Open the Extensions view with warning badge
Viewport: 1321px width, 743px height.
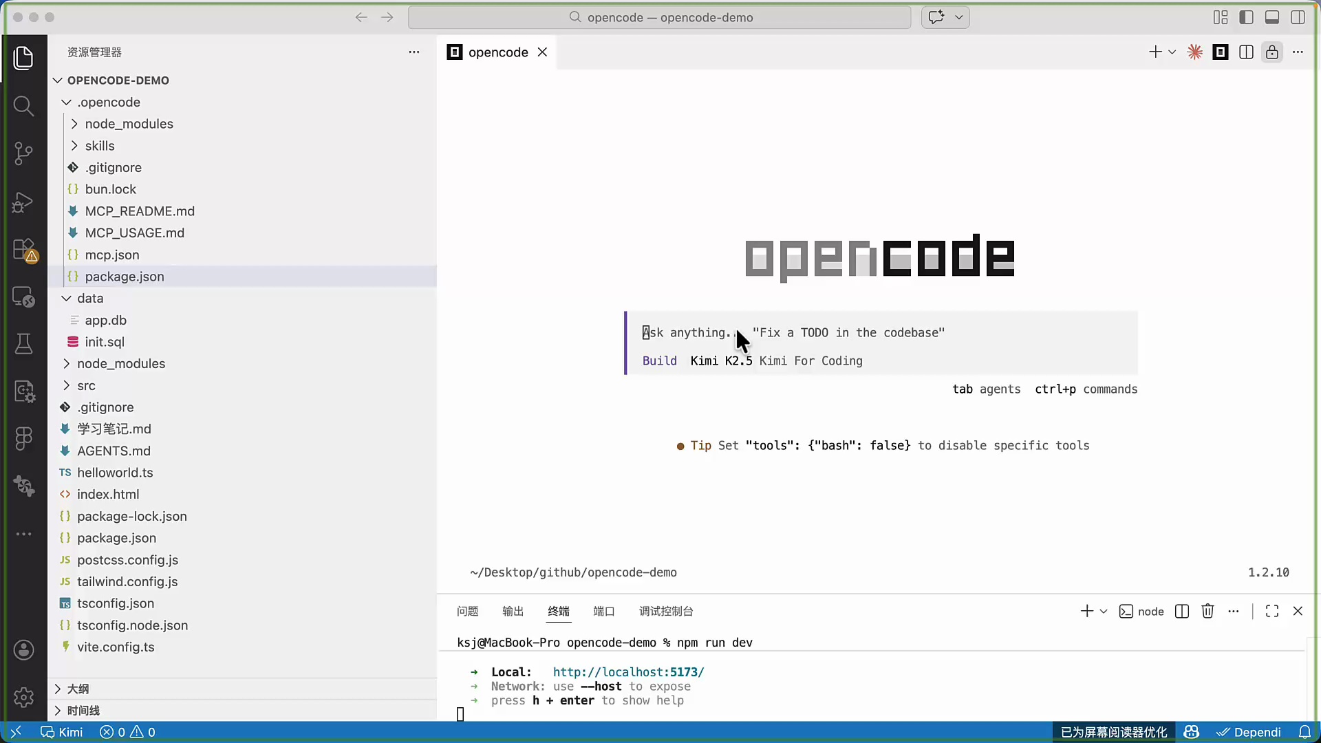(x=25, y=250)
